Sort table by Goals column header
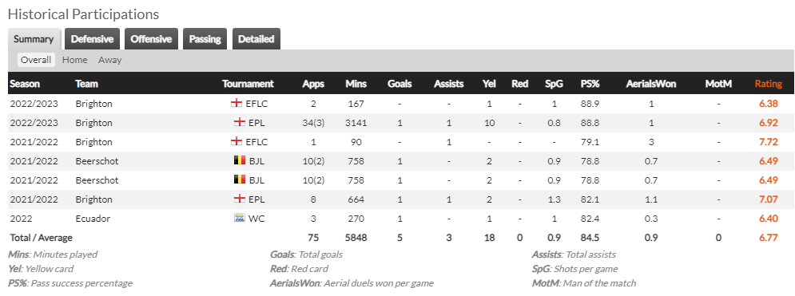This screenshot has height=296, width=795. click(399, 84)
